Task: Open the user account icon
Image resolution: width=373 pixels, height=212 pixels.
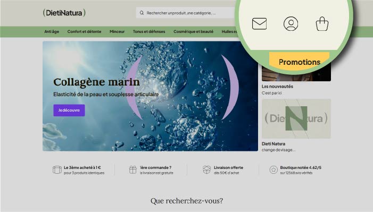Action: click(291, 24)
